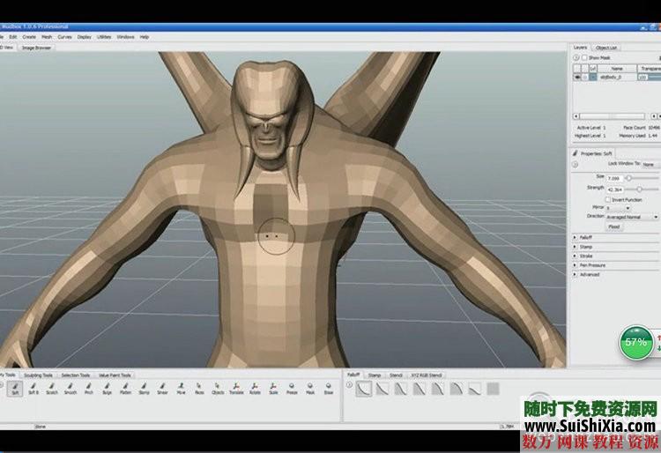
Task: Select the Objects selection tool
Action: point(218,388)
